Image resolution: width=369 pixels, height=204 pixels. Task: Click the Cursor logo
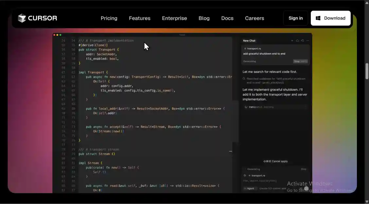coord(37,18)
